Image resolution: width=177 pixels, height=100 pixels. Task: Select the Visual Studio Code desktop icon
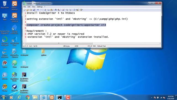[x=14, y=41]
